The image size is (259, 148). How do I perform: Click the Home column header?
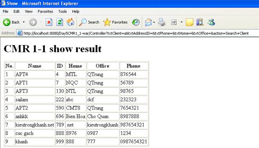pos(75,66)
